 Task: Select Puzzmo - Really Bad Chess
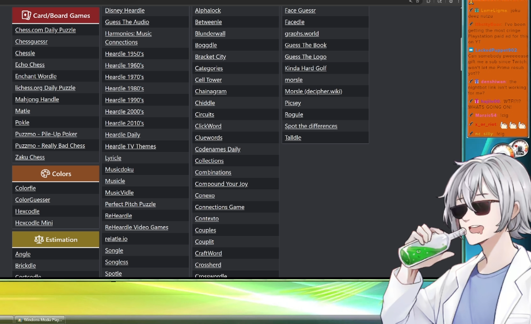tap(50, 146)
